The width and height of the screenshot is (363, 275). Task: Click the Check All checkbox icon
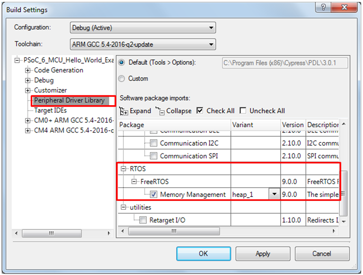click(200, 110)
